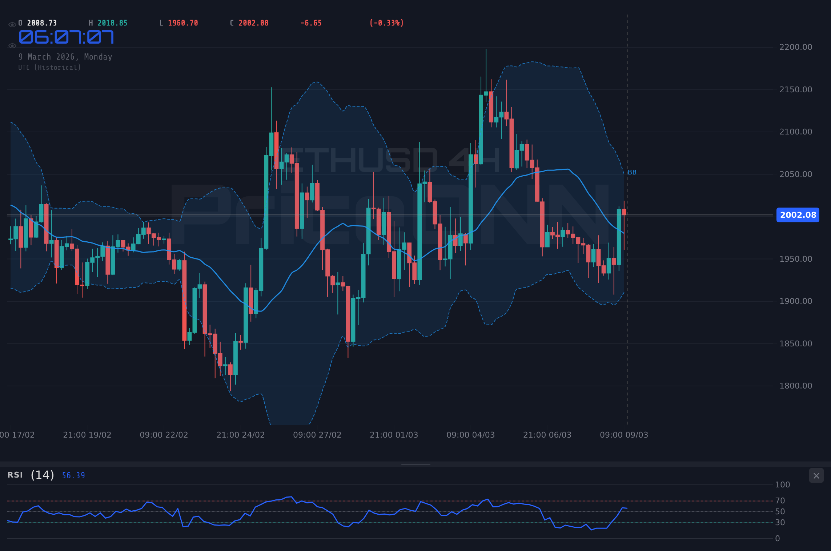This screenshot has width=831, height=551.
Task: Click the 09:00 09/03 time axis label
Action: click(x=624, y=435)
